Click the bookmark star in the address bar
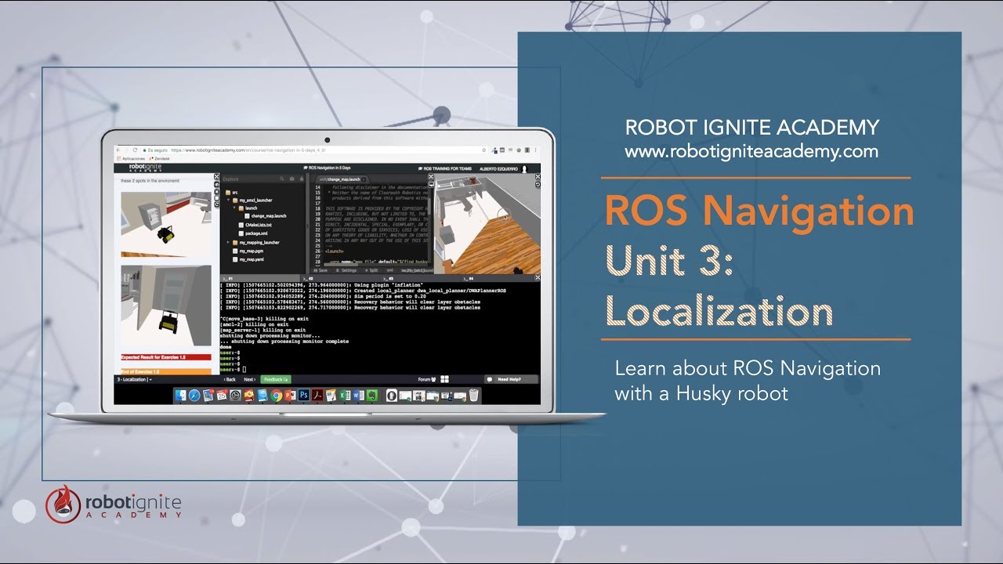This screenshot has height=564, width=1003. (483, 150)
